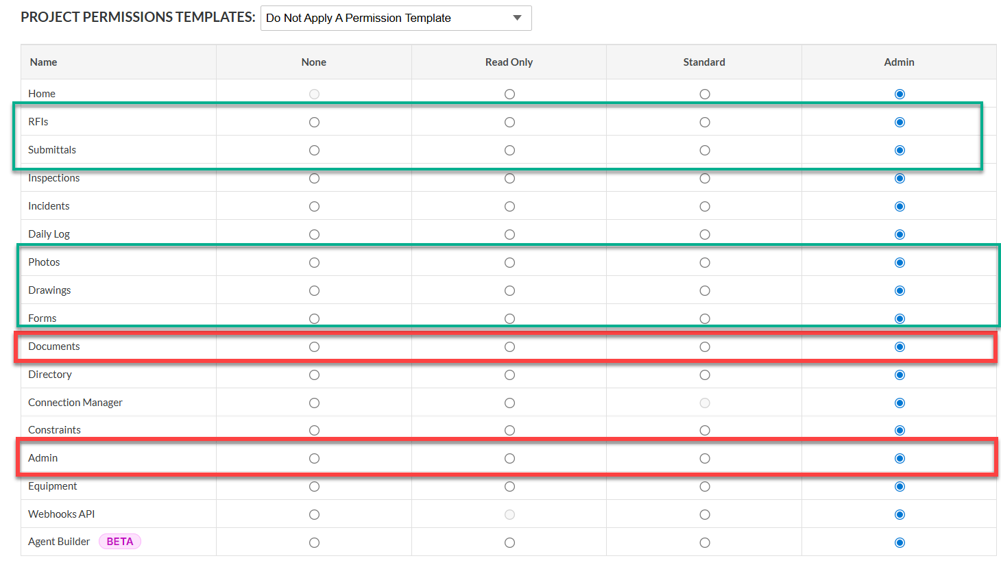Open the Project Permissions Templates dropdown
The height and width of the screenshot is (567, 1001).
click(x=395, y=18)
